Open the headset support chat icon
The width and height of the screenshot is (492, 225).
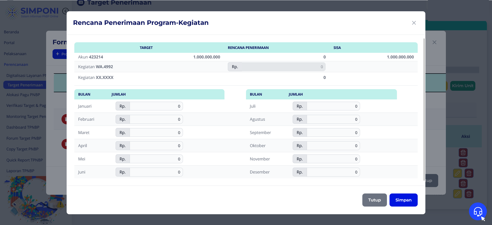478,211
